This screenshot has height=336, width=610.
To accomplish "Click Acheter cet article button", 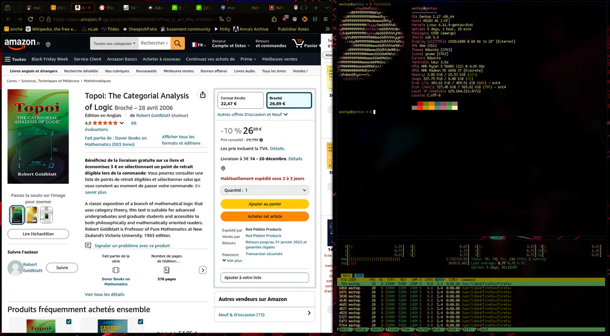I will point(264,216).
